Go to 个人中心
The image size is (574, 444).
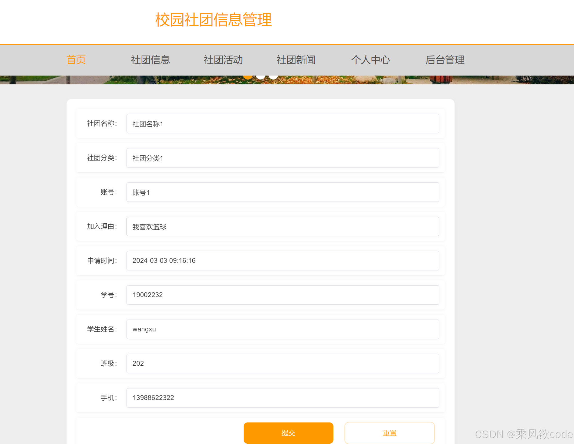click(x=370, y=60)
